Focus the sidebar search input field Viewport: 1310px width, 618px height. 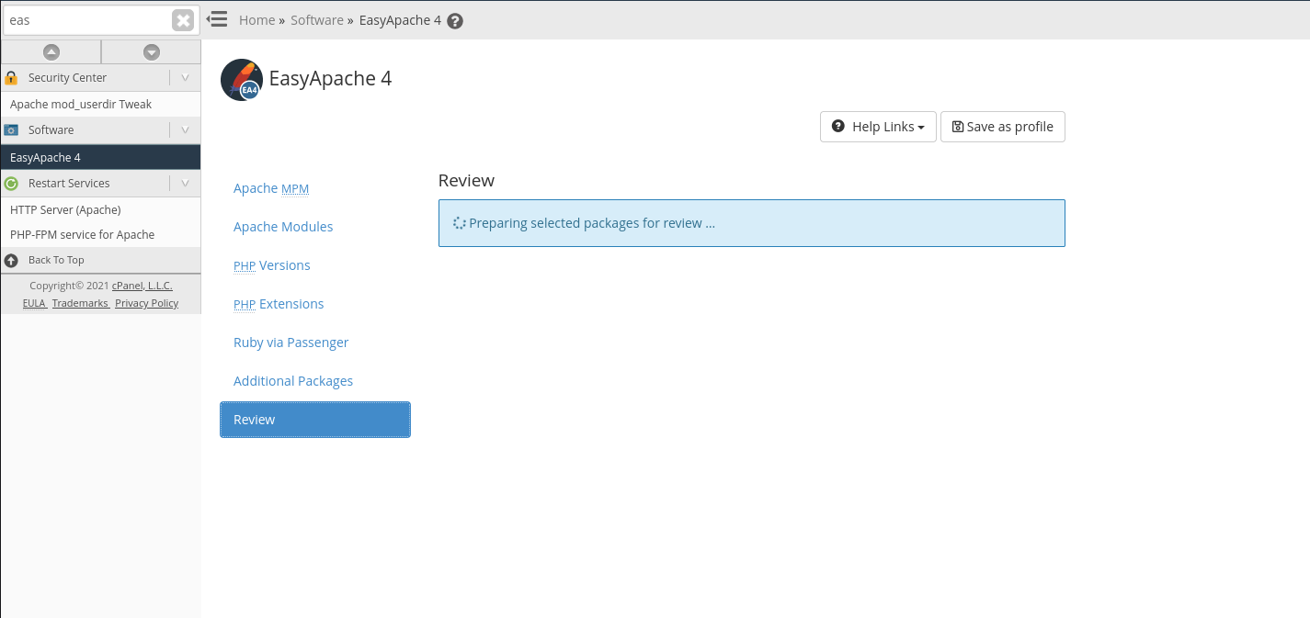tap(87, 20)
